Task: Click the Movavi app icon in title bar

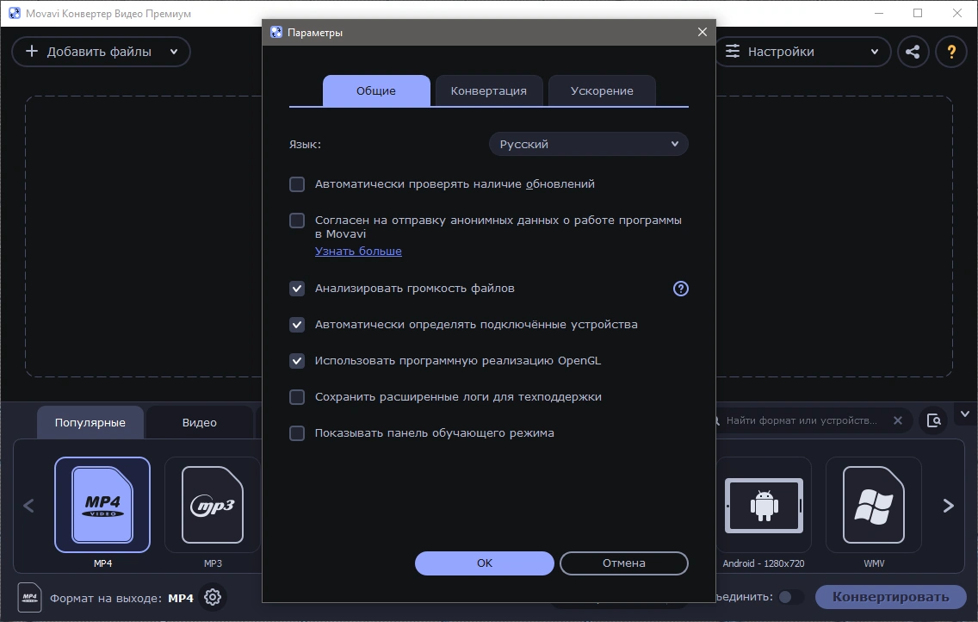Action: (15, 13)
